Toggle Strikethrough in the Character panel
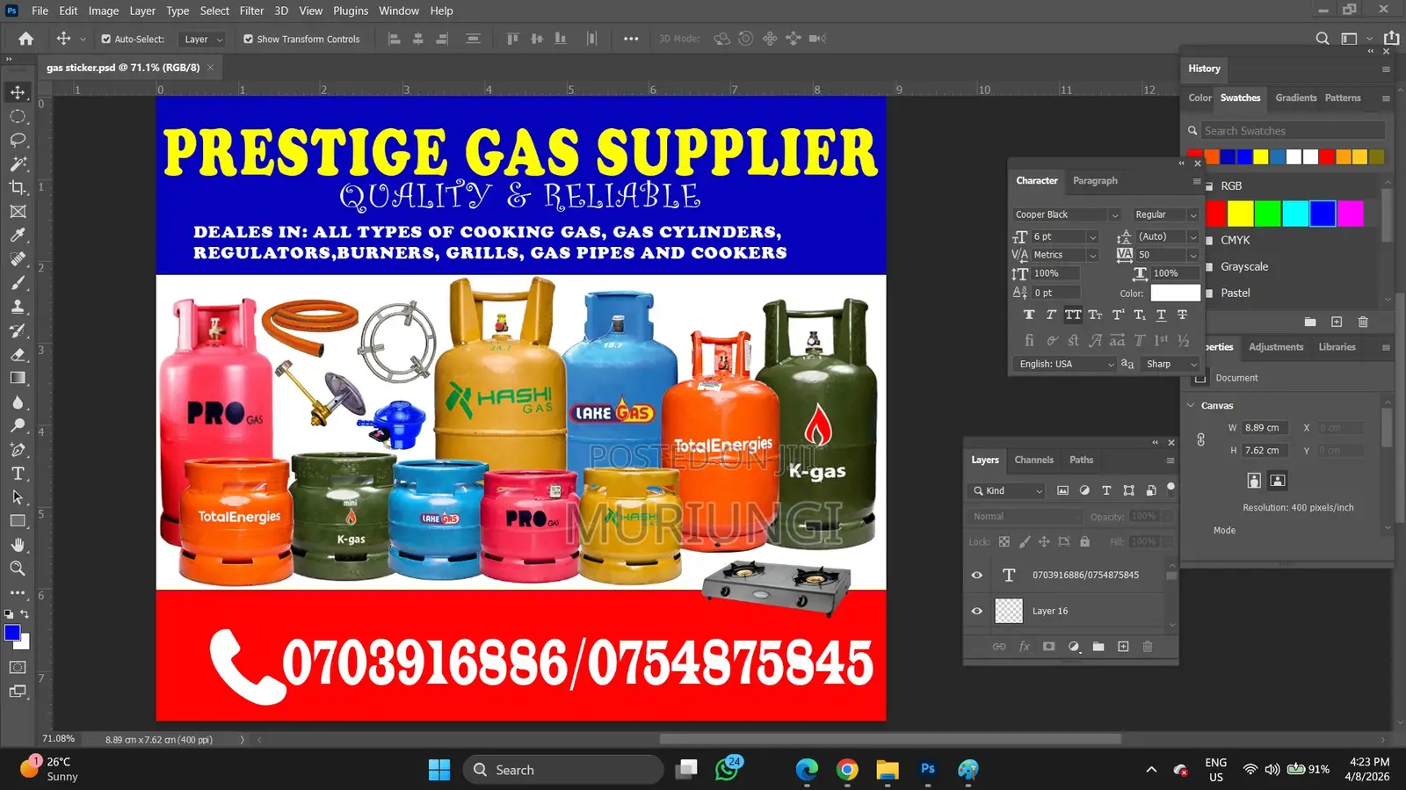1406x790 pixels. [1183, 315]
